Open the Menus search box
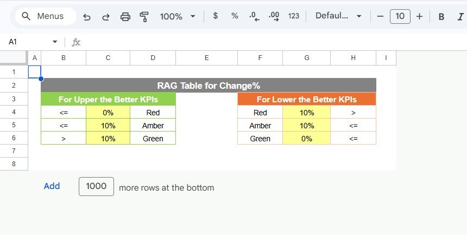467x235 pixels. pyautogui.click(x=46, y=16)
